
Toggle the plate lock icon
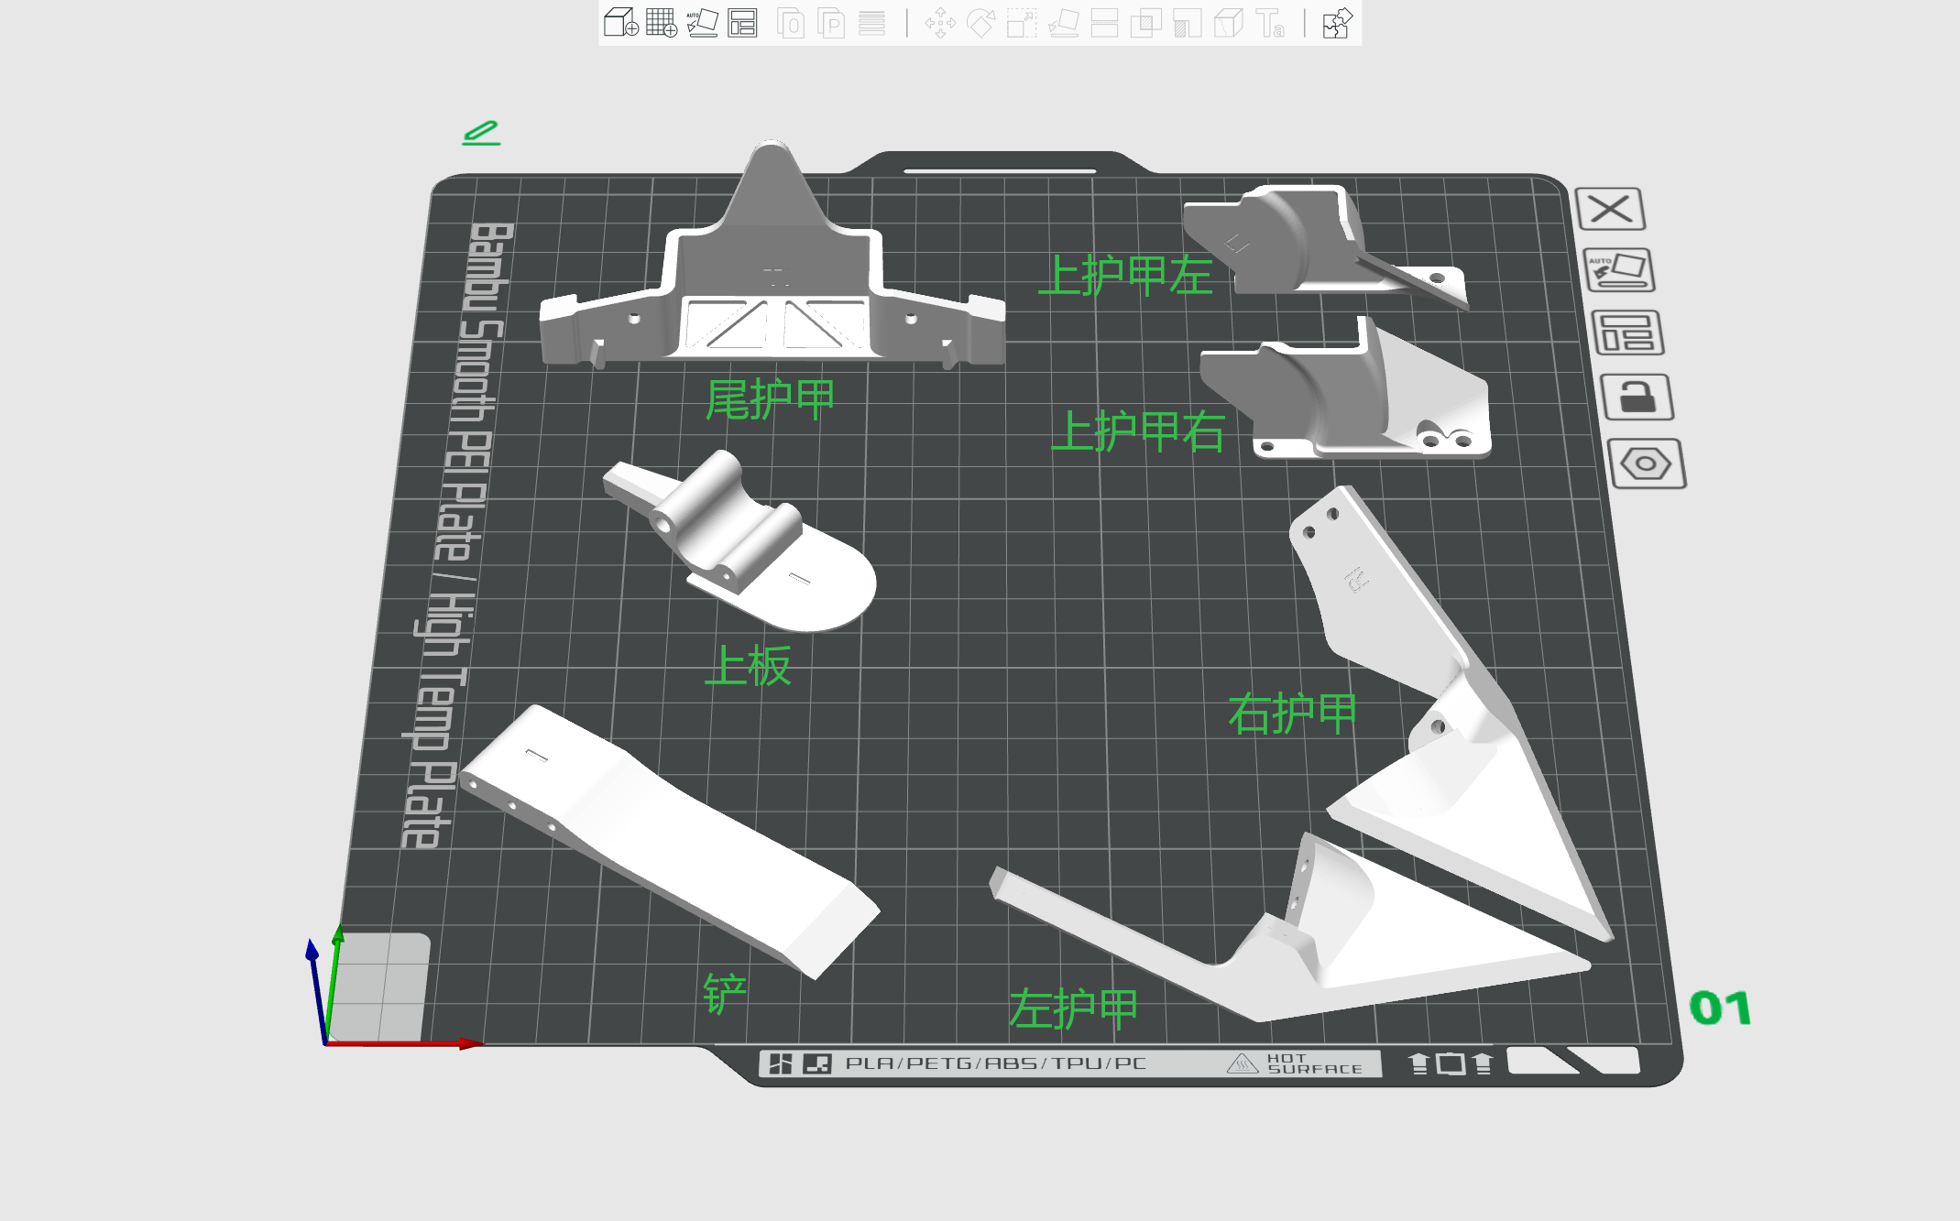pos(1637,397)
